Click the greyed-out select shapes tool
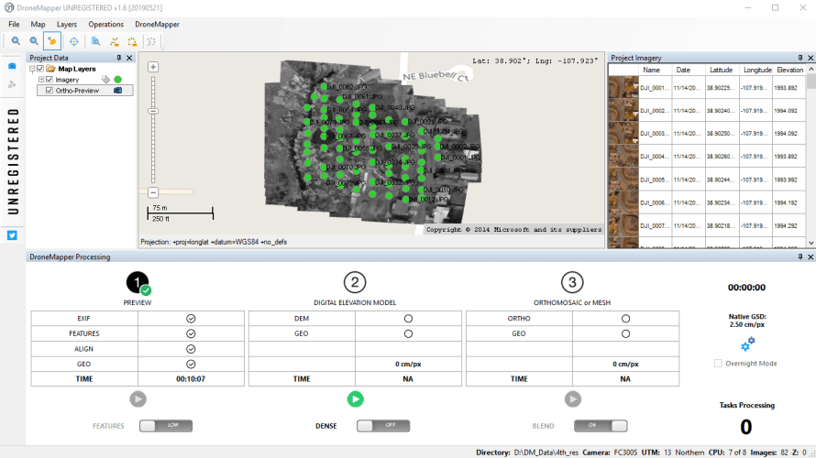The image size is (816, 458). (x=151, y=41)
